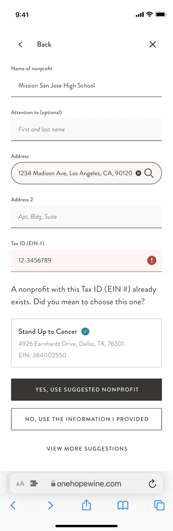The height and width of the screenshot is (531, 173).
Task: Click Yes, Use Suggested Nonprofit button
Action: click(x=86, y=390)
